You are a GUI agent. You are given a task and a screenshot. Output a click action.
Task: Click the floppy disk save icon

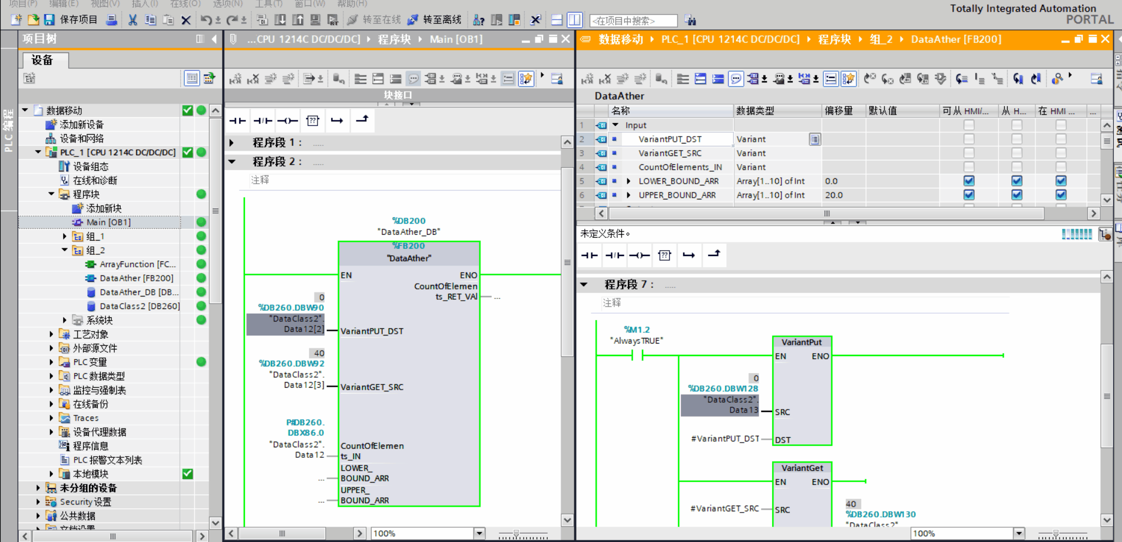tap(49, 20)
